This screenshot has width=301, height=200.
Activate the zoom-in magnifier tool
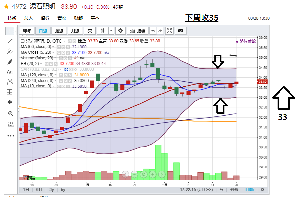pos(10,114)
